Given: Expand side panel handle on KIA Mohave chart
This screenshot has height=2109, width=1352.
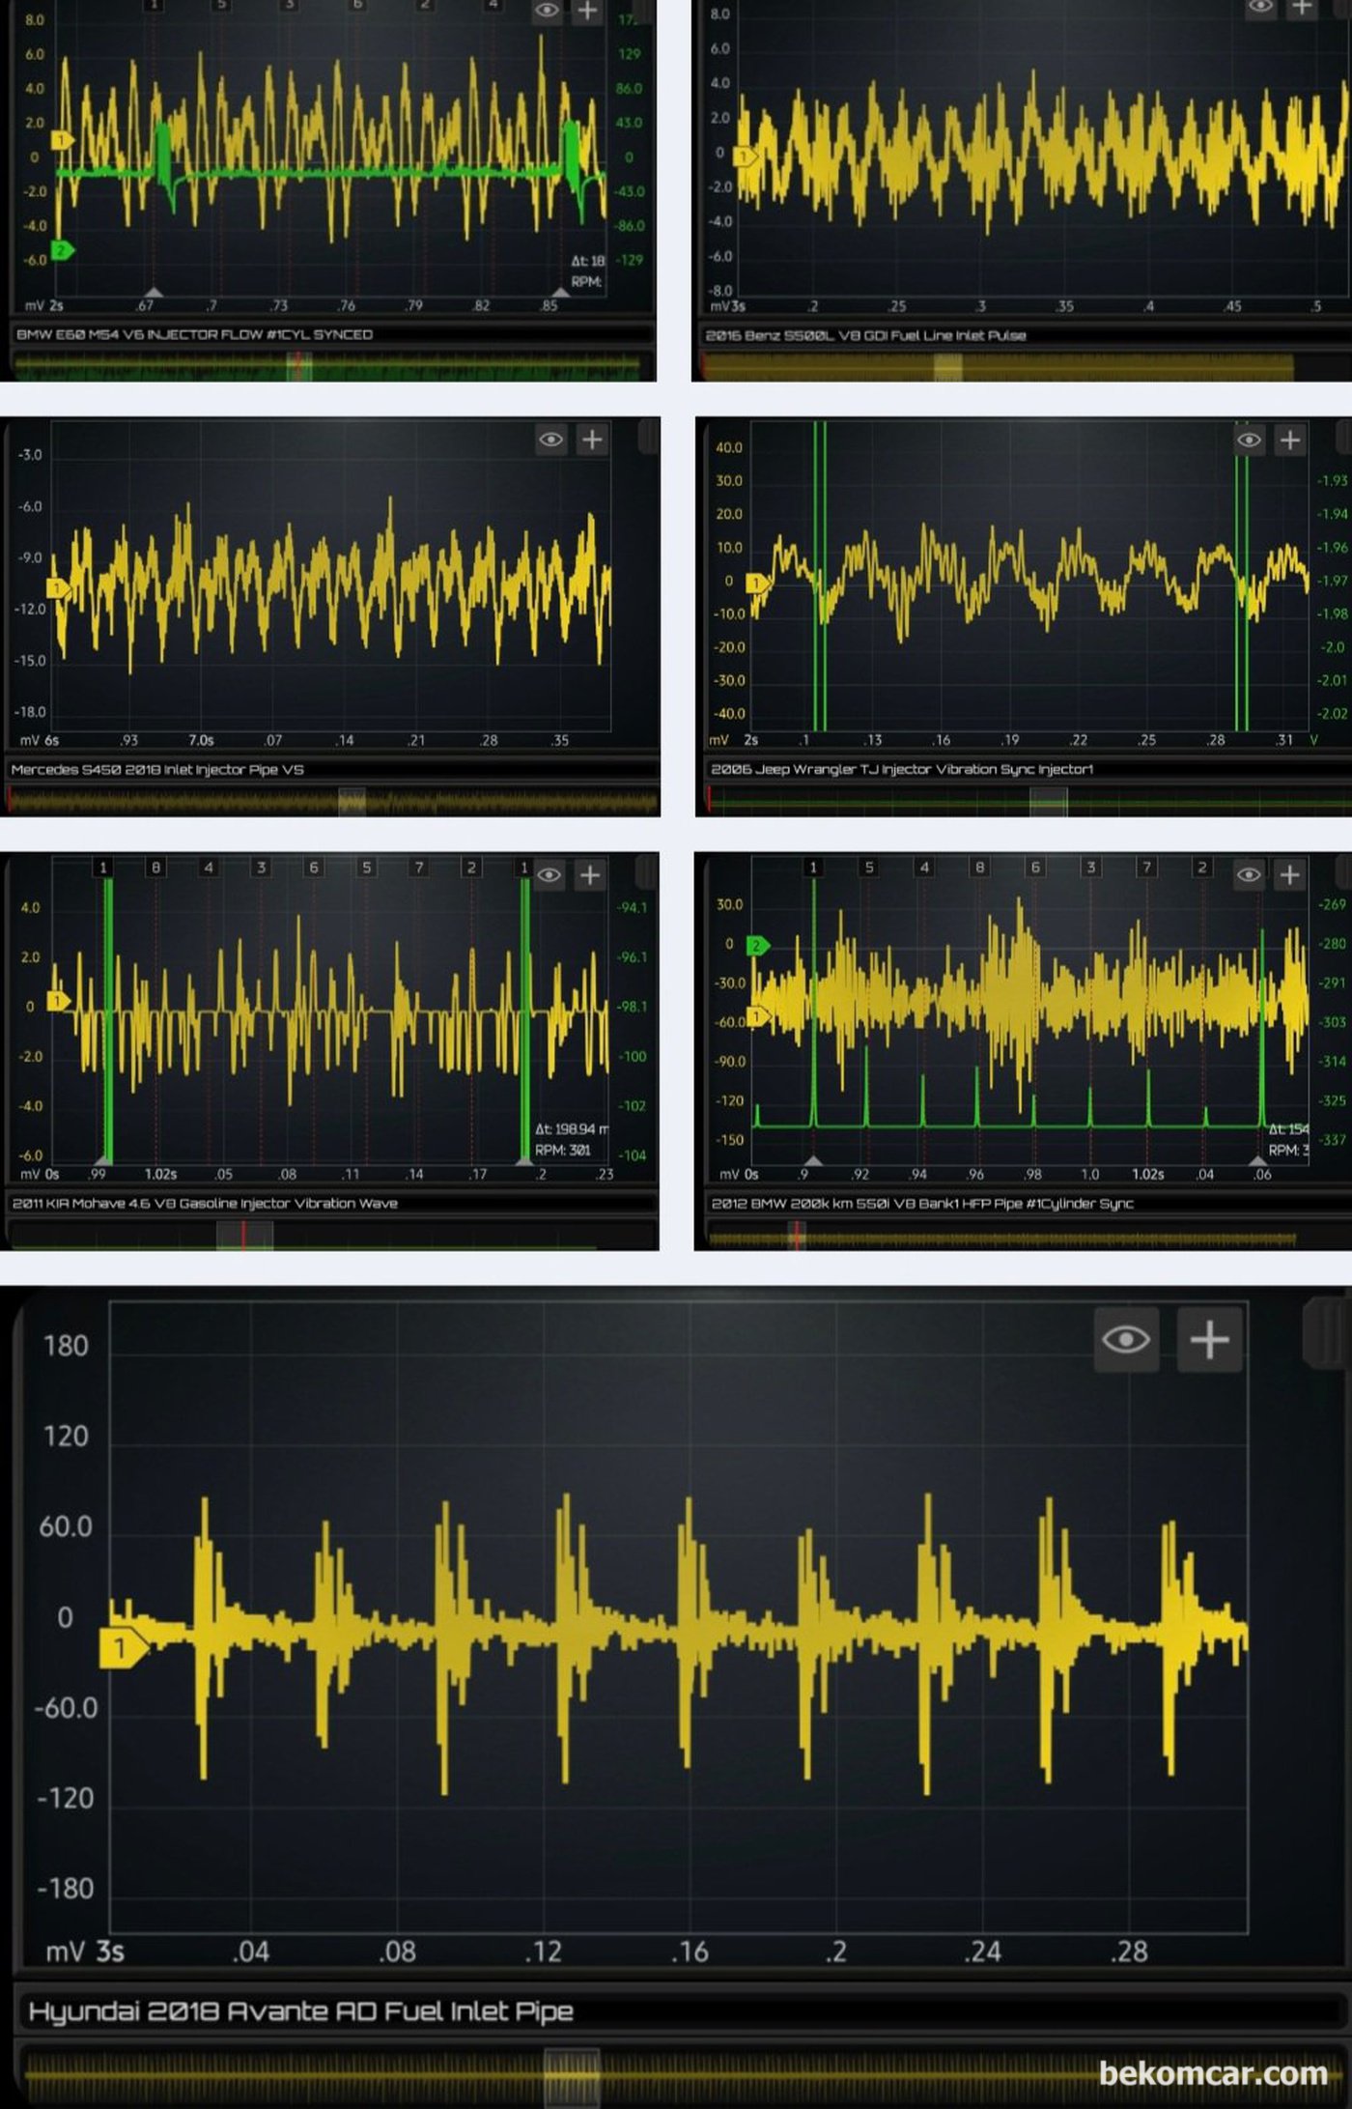Looking at the screenshot, I should [648, 873].
